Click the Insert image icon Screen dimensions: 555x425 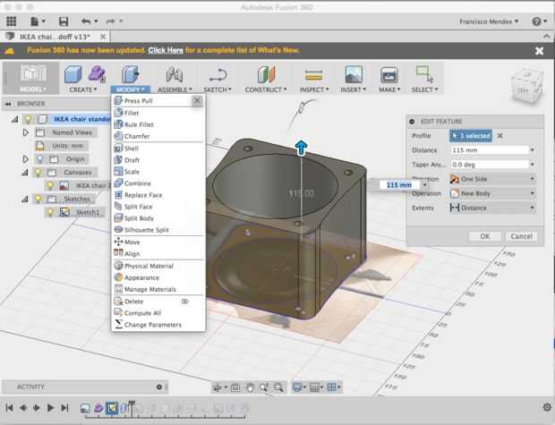click(354, 75)
